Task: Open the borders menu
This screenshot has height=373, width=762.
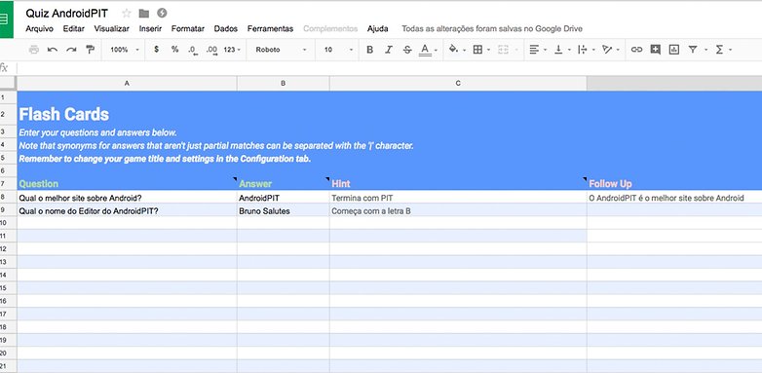Action: click(477, 50)
